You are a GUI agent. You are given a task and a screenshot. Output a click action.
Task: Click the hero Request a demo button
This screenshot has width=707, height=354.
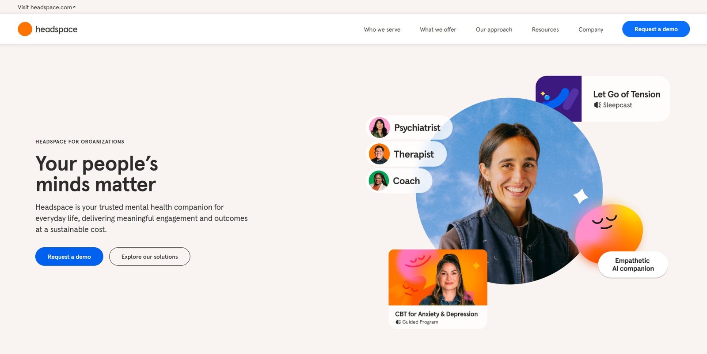coord(69,257)
